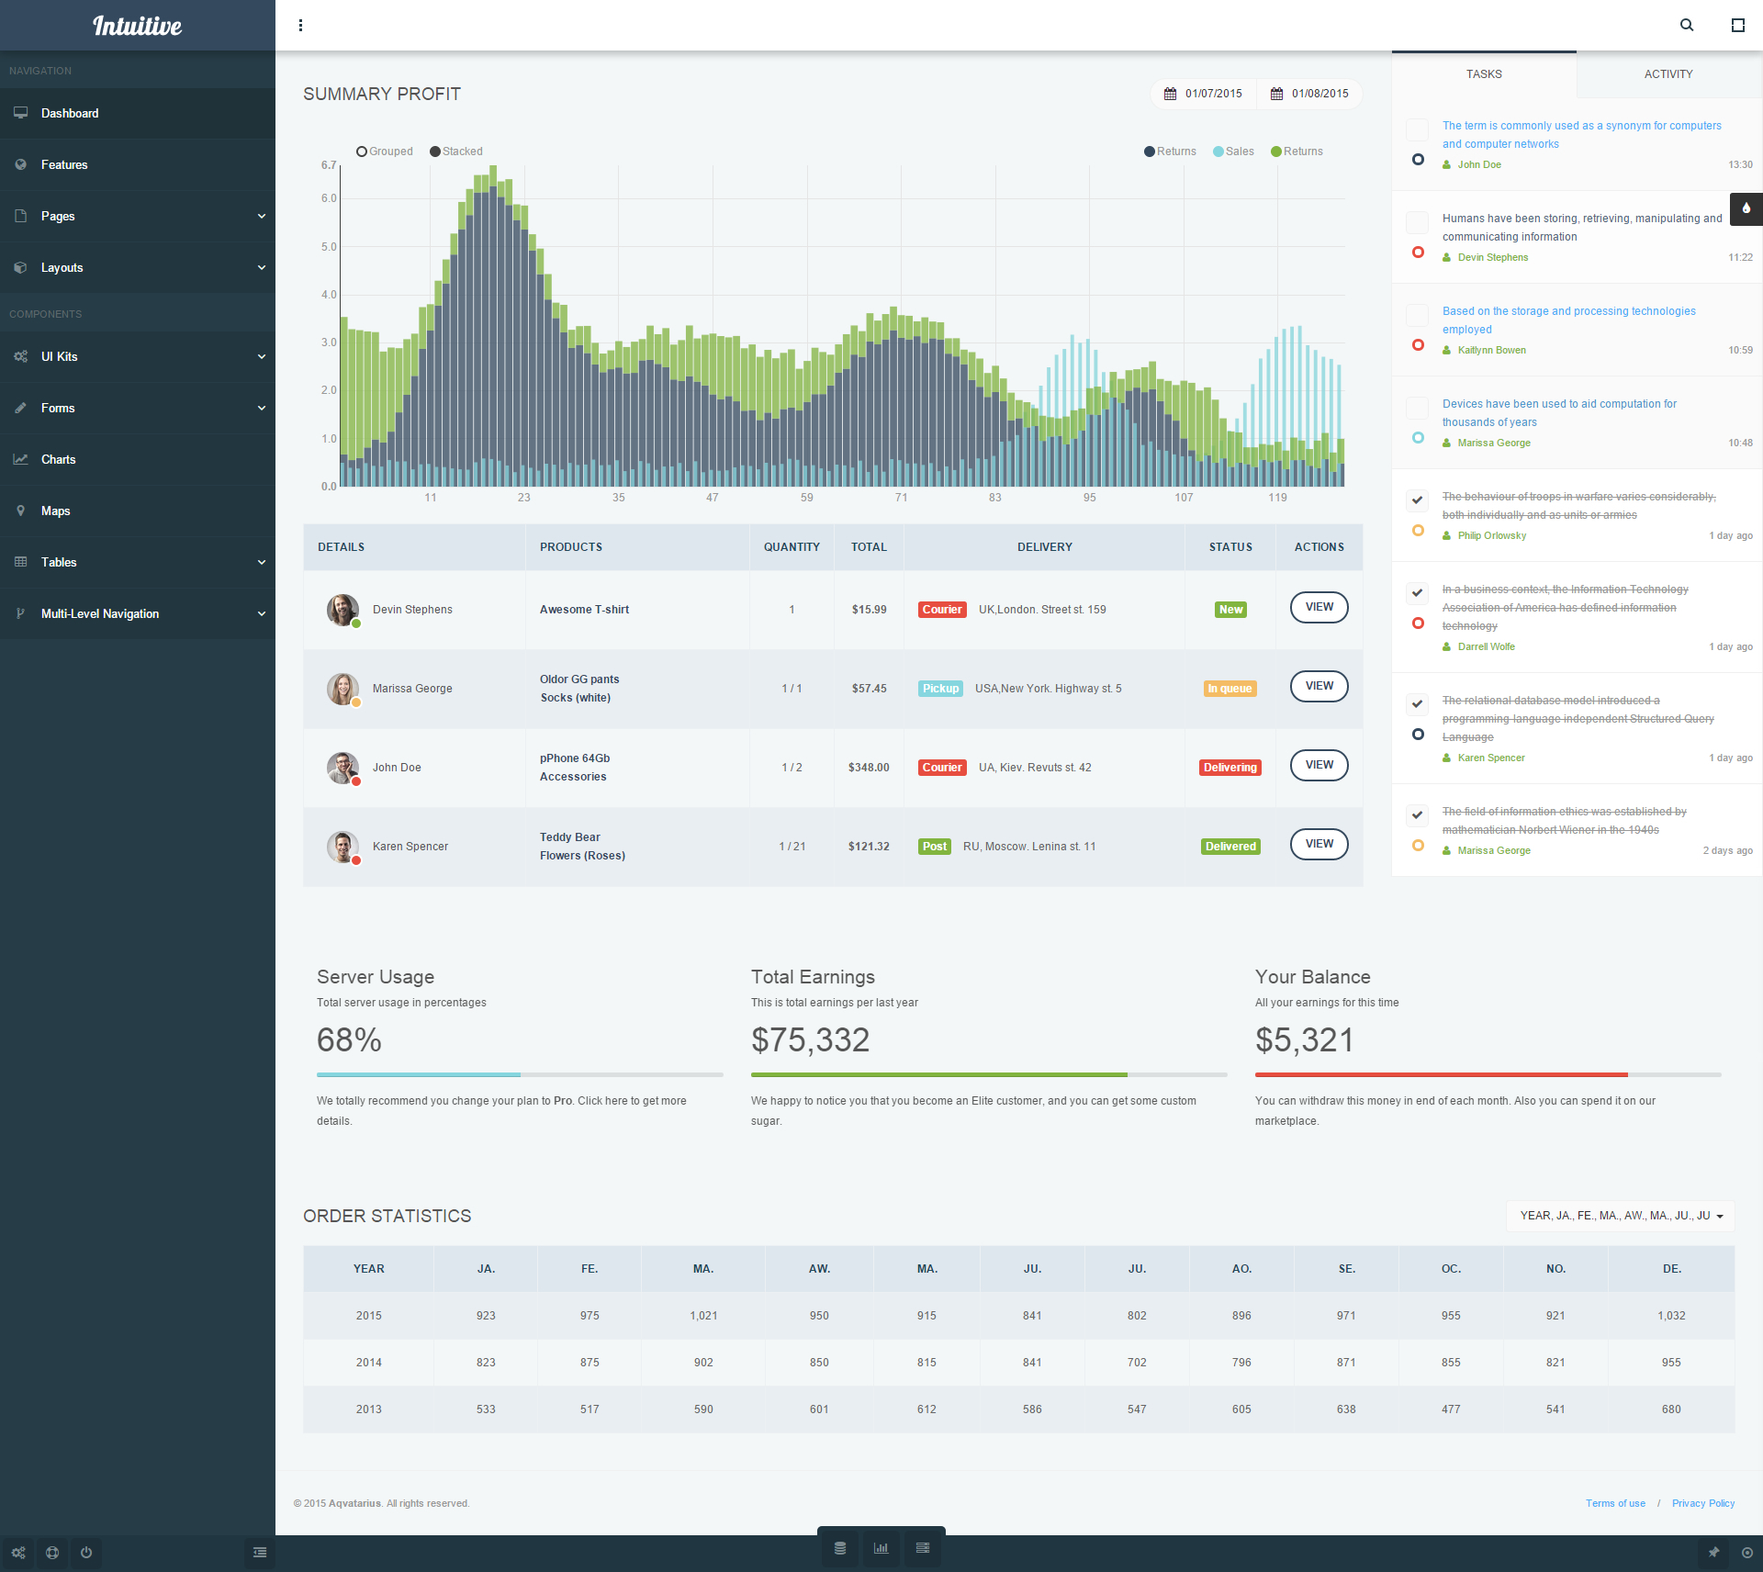1763x1572 pixels.
Task: Click the 01/07/2015 start date field
Action: click(x=1204, y=94)
